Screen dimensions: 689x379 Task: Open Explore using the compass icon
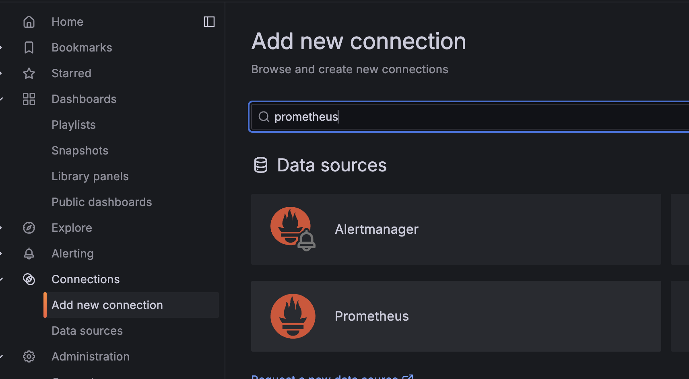tap(29, 227)
